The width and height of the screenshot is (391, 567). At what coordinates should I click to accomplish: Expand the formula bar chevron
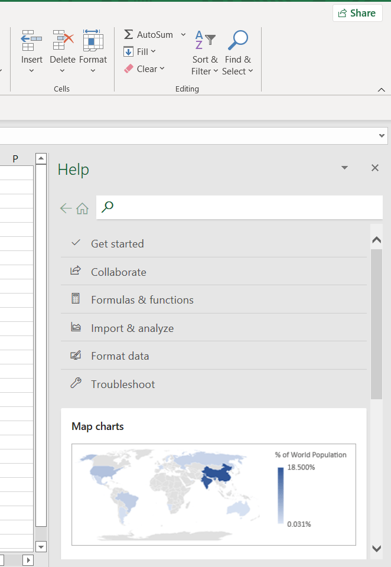(x=382, y=136)
